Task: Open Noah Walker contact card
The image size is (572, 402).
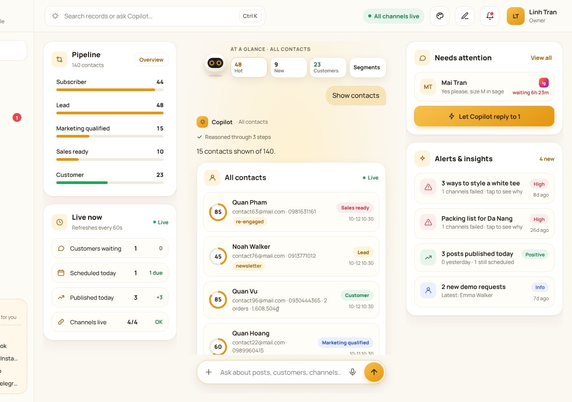Action: pyautogui.click(x=291, y=256)
